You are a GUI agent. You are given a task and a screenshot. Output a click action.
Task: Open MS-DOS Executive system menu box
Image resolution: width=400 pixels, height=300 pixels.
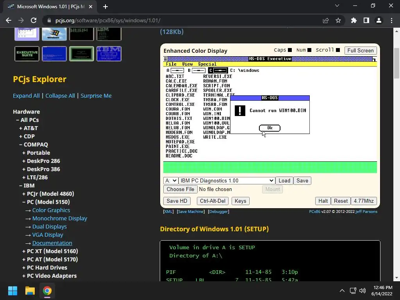pyautogui.click(x=166, y=59)
